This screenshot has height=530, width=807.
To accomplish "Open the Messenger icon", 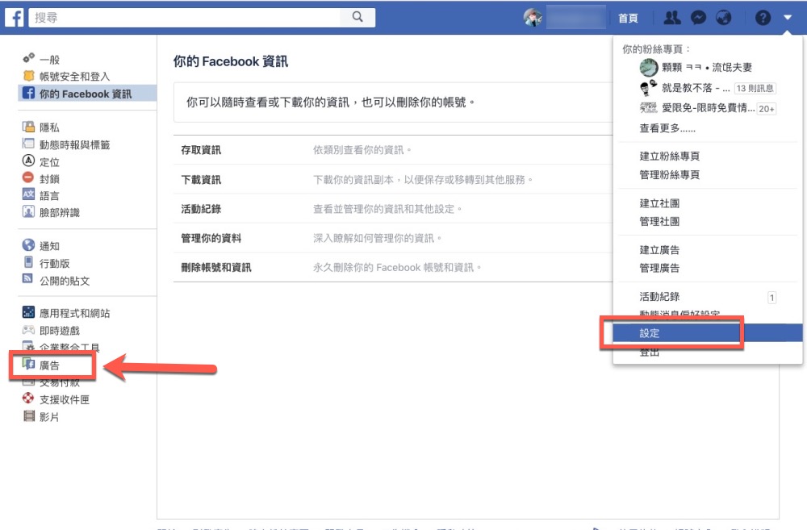I will (698, 18).
